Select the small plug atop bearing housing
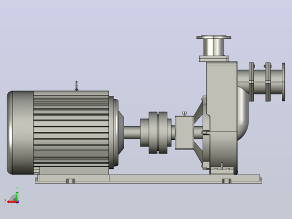292x219 pixels. click(184, 113)
